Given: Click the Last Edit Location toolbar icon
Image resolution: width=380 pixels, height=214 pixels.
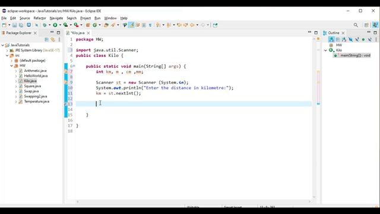Looking at the screenshot, I should click(x=179, y=25).
